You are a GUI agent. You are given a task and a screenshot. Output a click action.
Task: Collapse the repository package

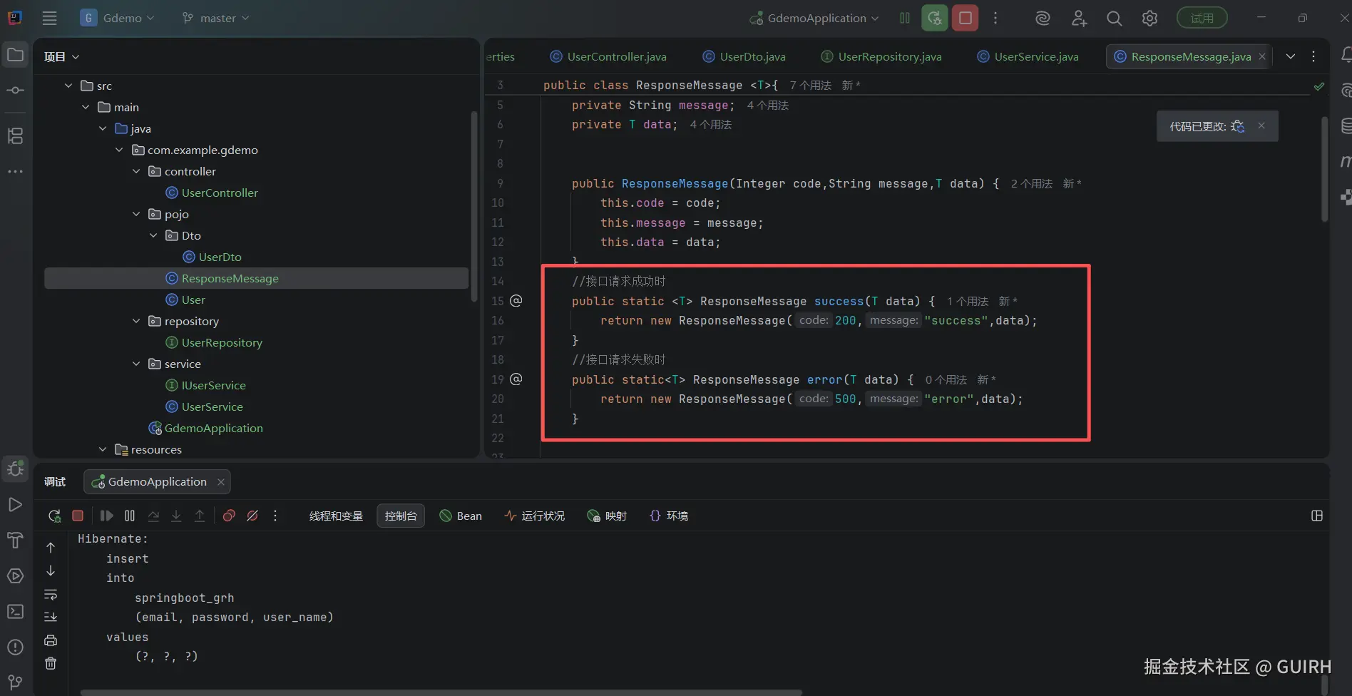(136, 321)
